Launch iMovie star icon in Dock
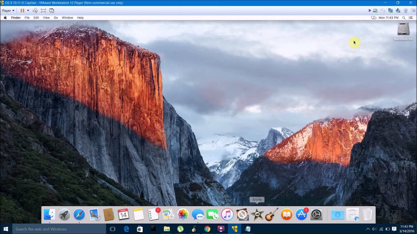The width and height of the screenshot is (417, 234). [x=257, y=214]
